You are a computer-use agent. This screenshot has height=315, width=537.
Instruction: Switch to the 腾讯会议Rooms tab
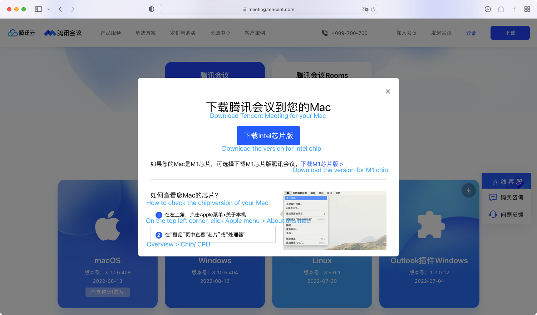(x=322, y=70)
